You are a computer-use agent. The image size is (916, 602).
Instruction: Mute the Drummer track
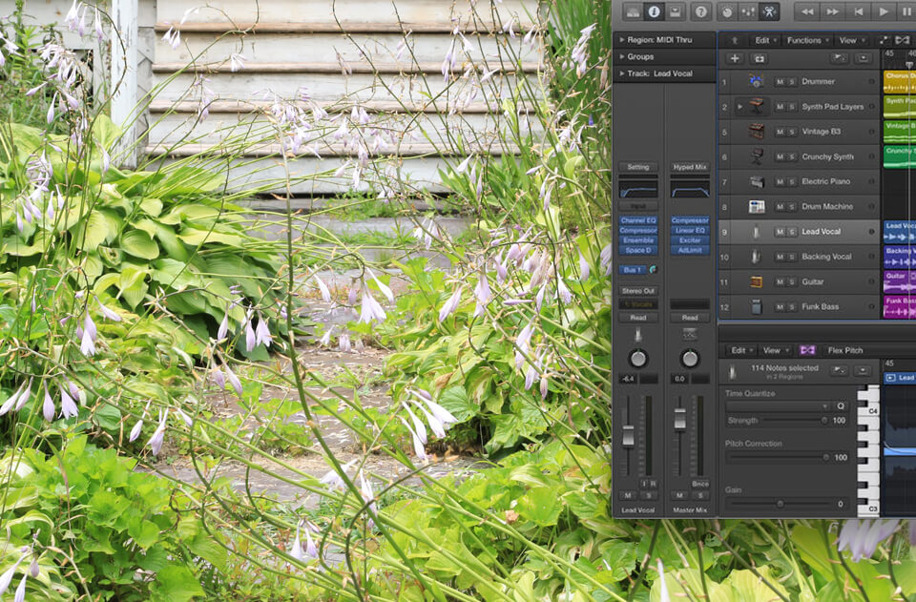pyautogui.click(x=780, y=82)
